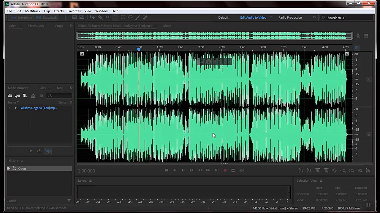Click the blue playhead marker at 1:00
Viewport: 380px width, 213px height.
[x=139, y=49]
